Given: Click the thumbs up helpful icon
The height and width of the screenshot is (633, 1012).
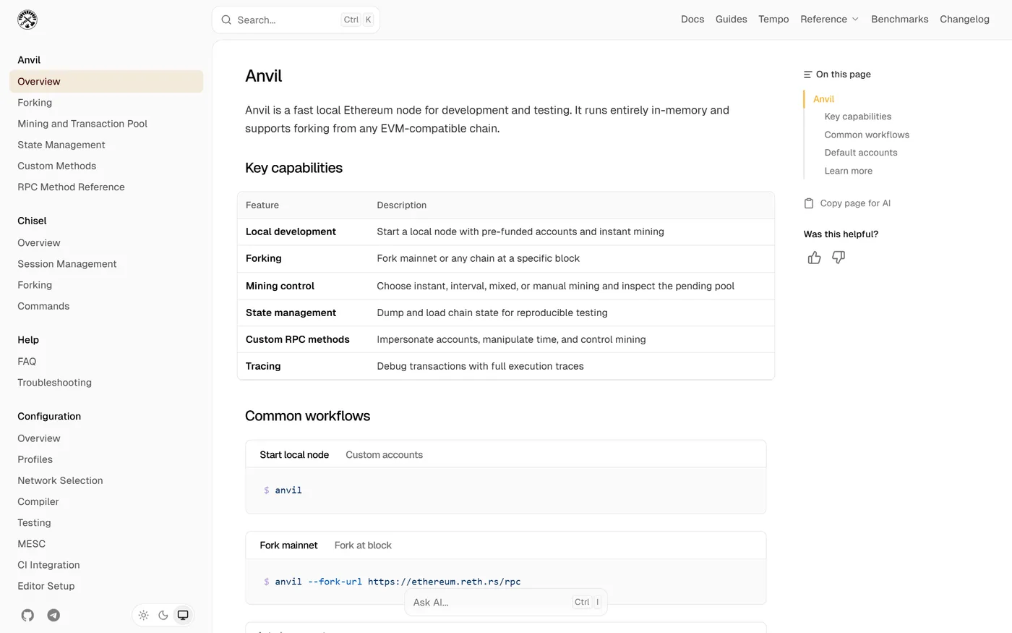Looking at the screenshot, I should 814,258.
